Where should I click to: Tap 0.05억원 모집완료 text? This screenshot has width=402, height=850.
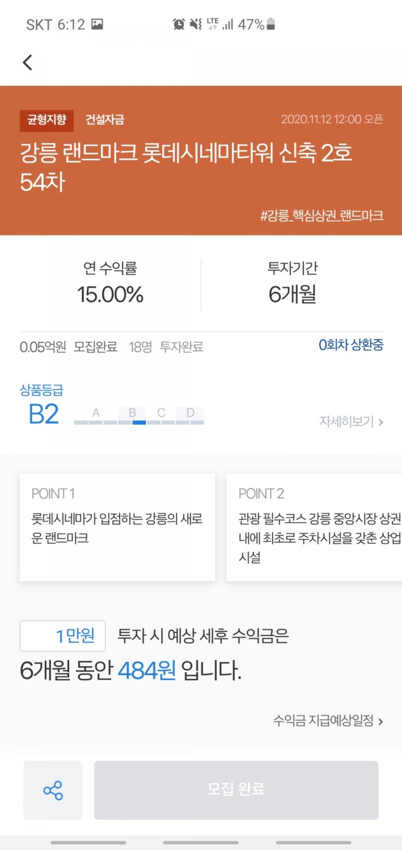coord(68,347)
